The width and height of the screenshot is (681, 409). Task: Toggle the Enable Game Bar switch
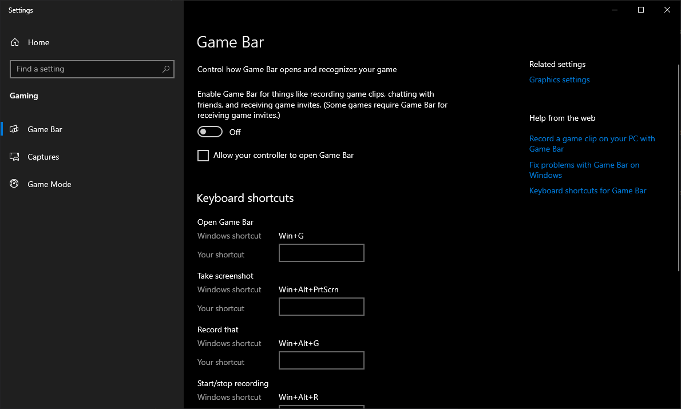coord(210,132)
